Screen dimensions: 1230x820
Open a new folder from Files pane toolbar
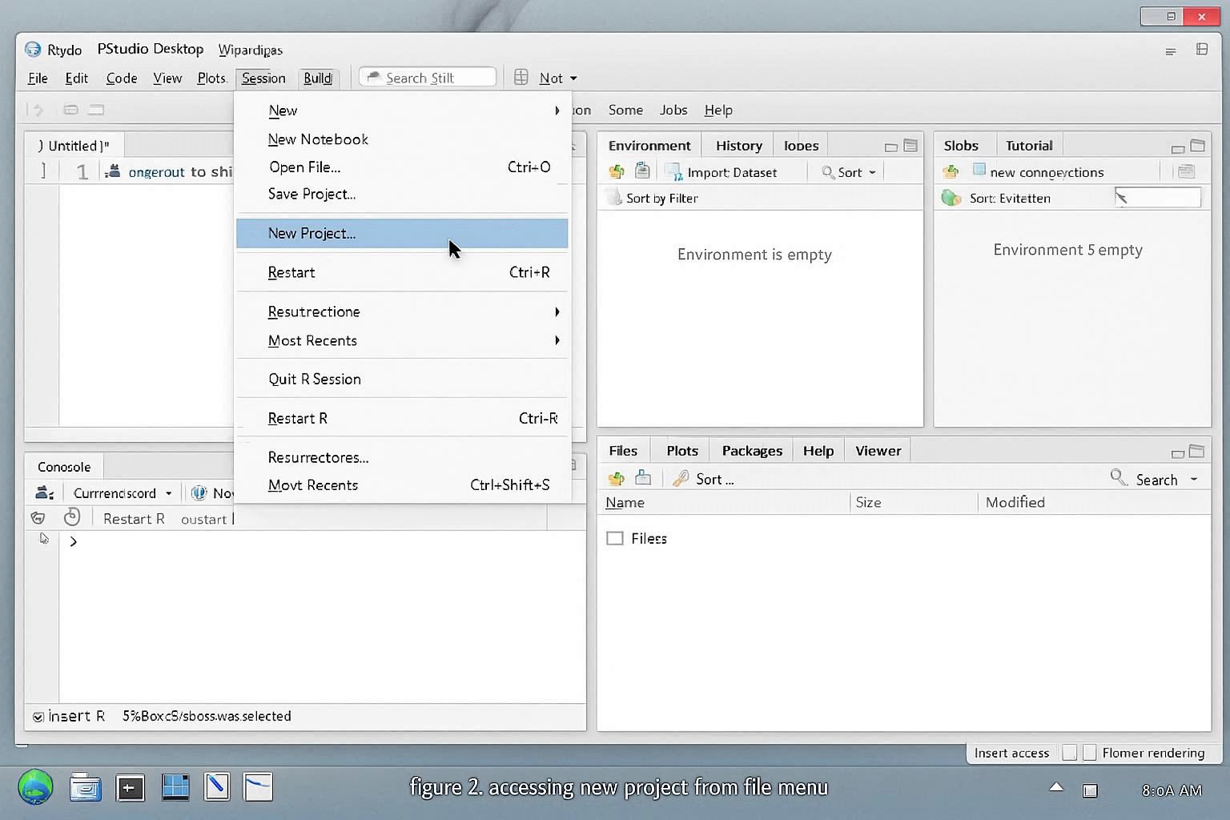pyautogui.click(x=616, y=478)
